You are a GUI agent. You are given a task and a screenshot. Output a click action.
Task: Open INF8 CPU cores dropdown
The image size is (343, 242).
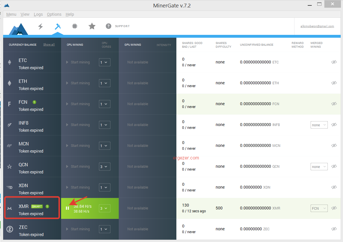click(x=105, y=125)
